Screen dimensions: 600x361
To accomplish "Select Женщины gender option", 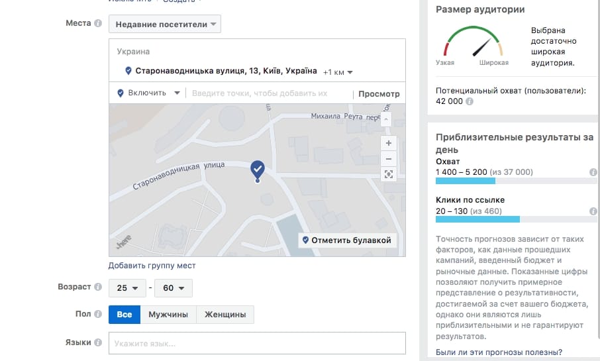I will coord(225,315).
